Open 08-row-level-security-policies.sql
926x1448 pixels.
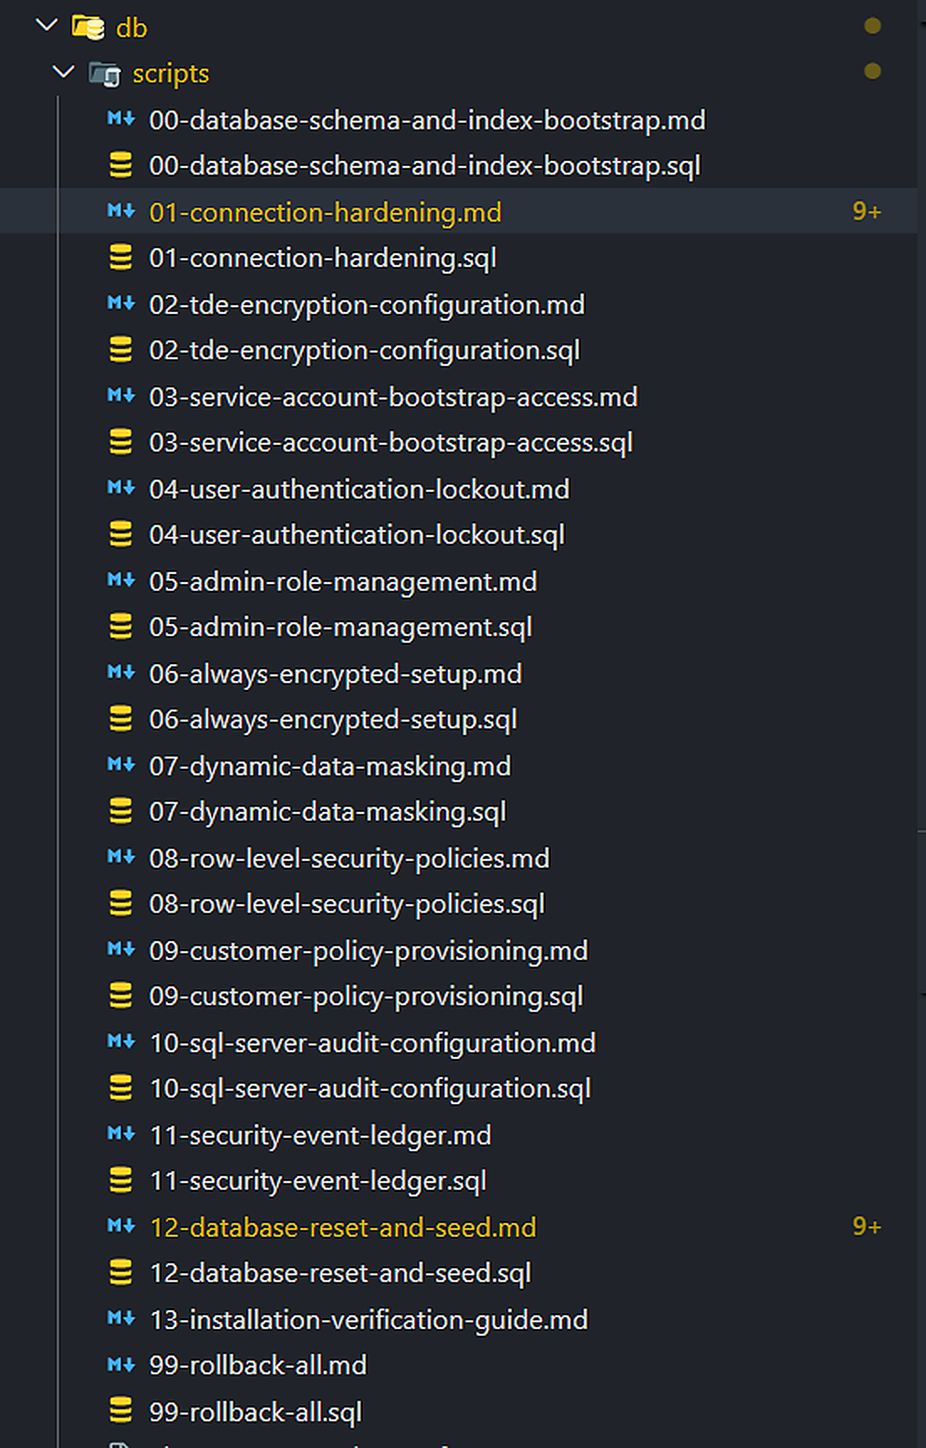coord(347,905)
